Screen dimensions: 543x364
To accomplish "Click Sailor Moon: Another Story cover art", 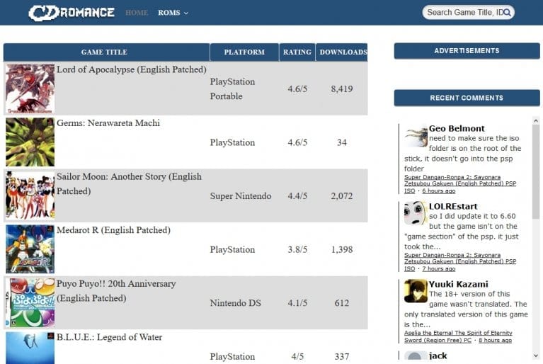I will click(30, 195).
